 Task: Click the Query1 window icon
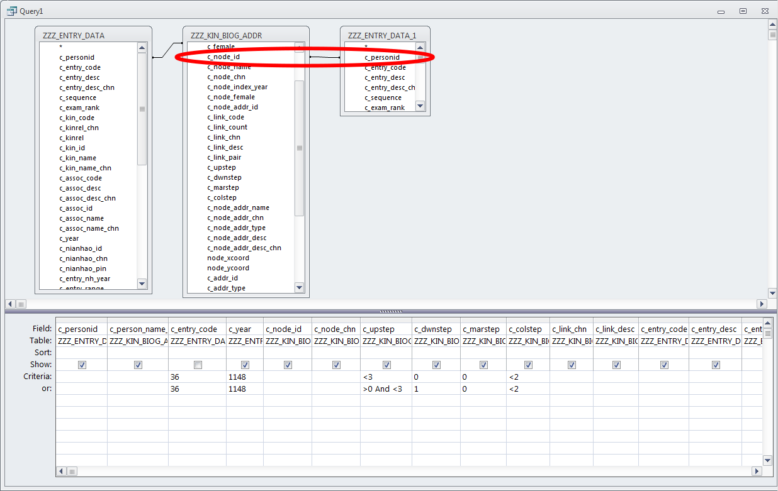11,11
